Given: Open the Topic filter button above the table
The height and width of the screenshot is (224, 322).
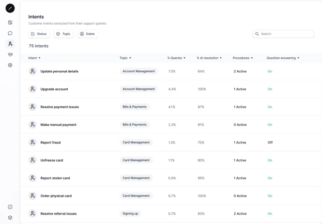Looking at the screenshot, I should (x=63, y=34).
